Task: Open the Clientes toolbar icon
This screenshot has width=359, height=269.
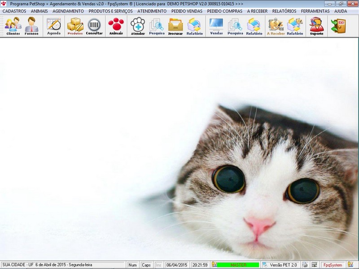Action: [13, 26]
